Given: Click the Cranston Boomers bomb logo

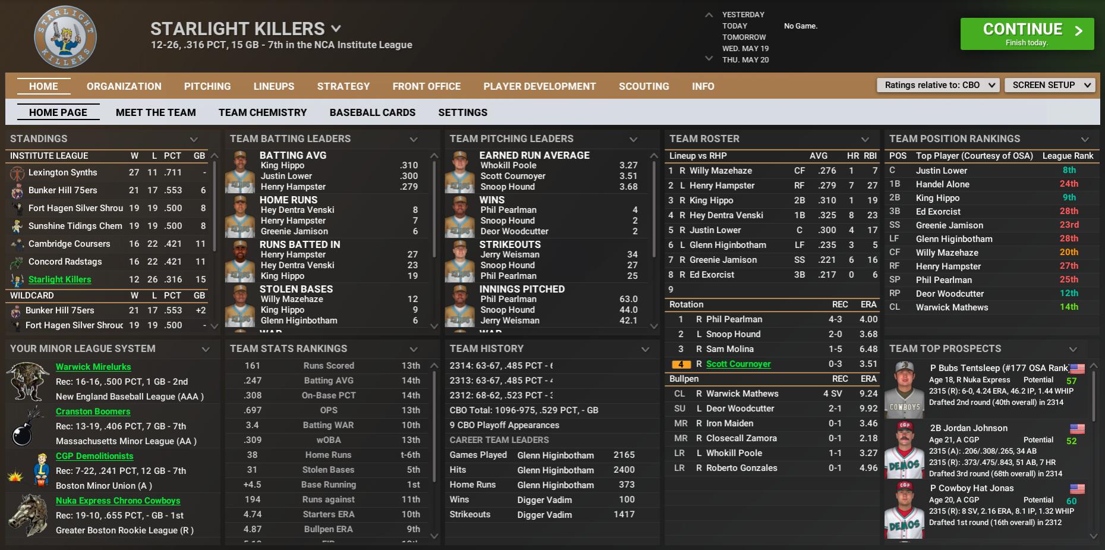Looking at the screenshot, I should 25,426.
